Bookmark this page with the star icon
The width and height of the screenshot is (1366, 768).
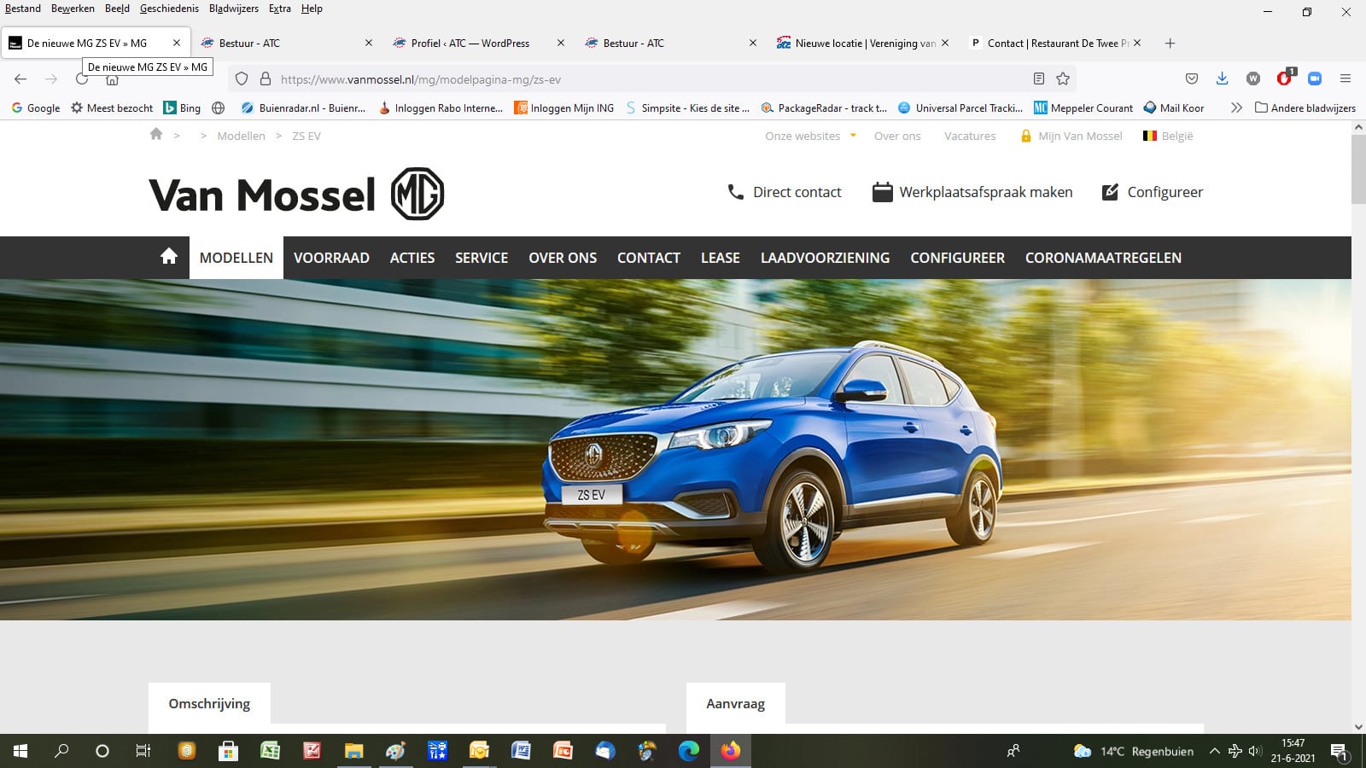1063,79
